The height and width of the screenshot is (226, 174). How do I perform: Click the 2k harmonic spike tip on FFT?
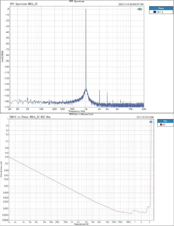point(99,90)
